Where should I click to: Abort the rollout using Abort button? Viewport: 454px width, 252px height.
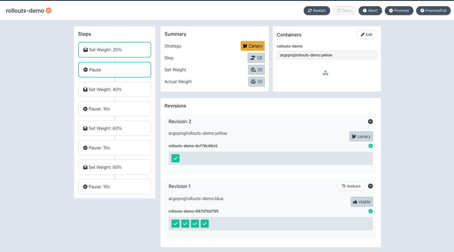tap(370, 11)
